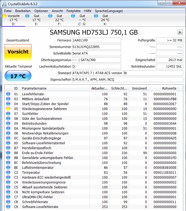Click the status dot for Aktuell ausstehende Sektoren
The height and width of the screenshot is (211, 186).
8,187
